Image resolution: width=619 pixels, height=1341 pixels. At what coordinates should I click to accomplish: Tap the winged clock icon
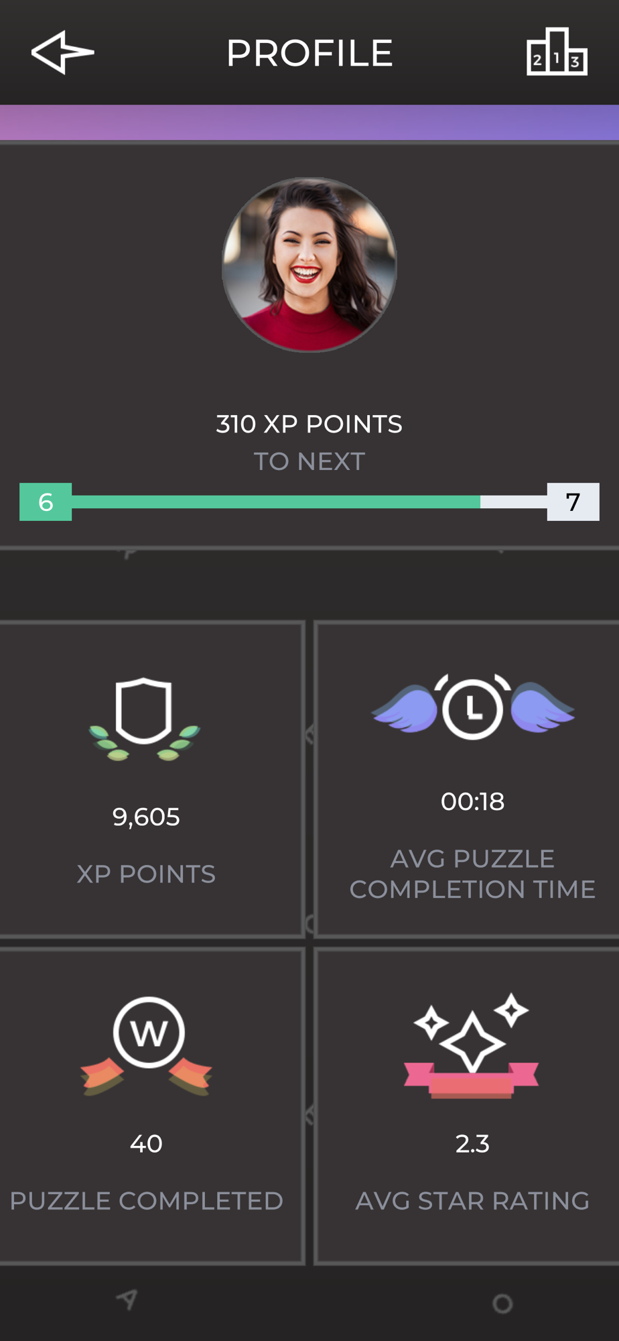[472, 707]
